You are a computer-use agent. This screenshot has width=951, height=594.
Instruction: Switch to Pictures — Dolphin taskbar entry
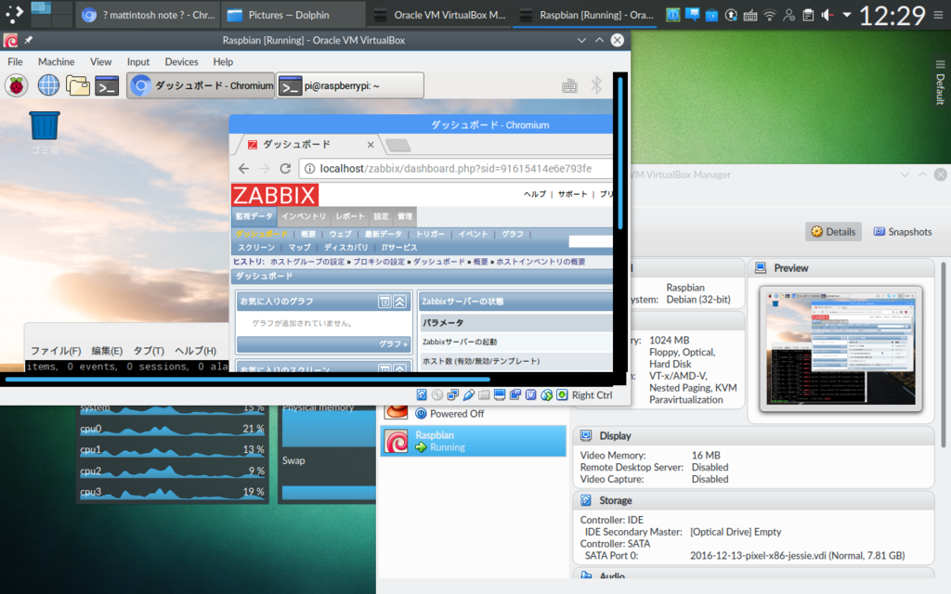click(x=293, y=15)
